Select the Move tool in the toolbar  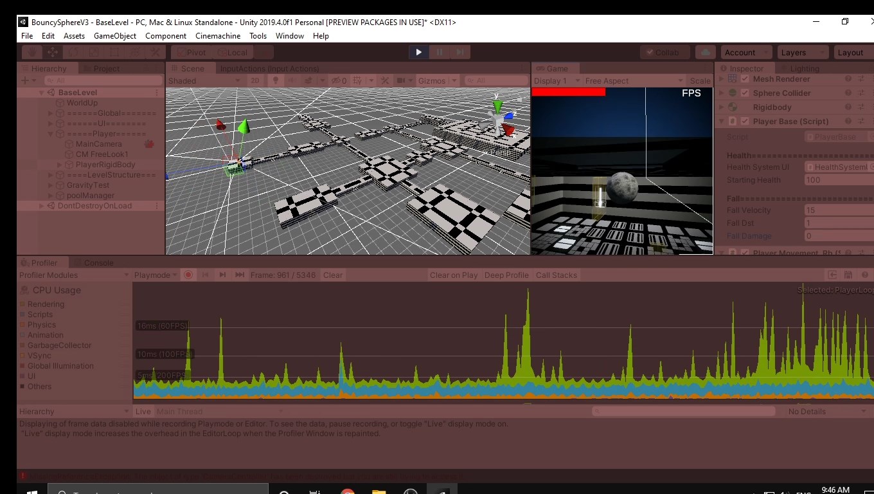(x=53, y=53)
